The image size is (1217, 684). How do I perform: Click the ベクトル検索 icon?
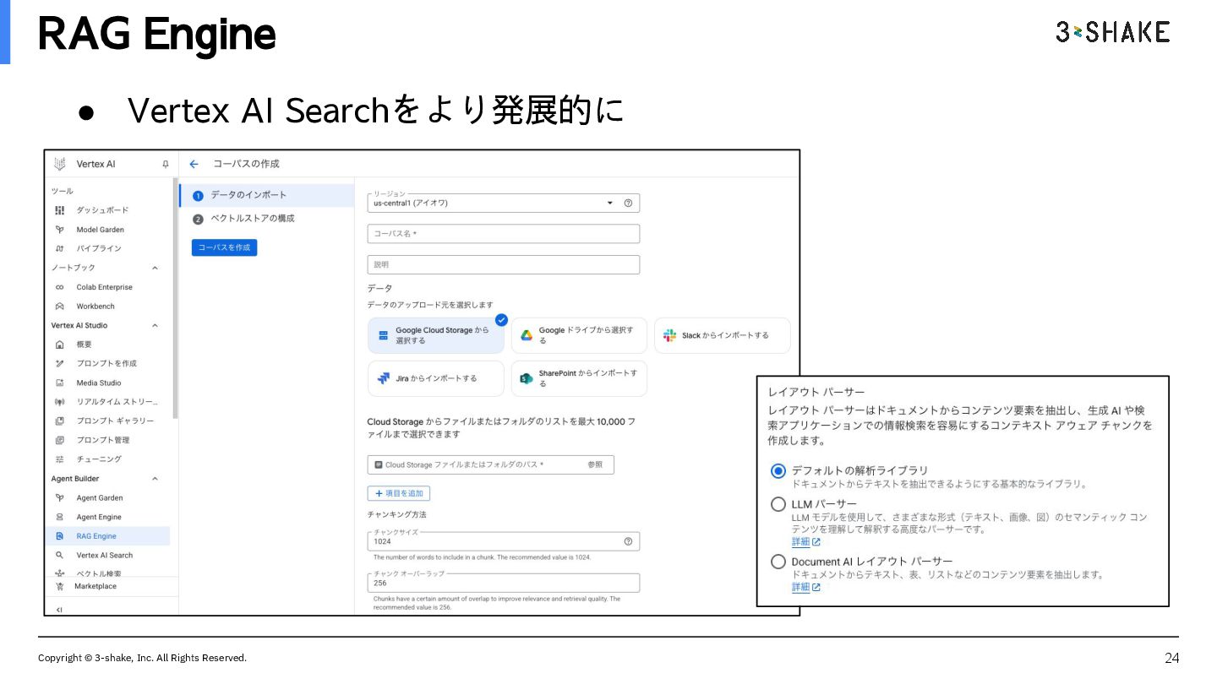pos(59,573)
